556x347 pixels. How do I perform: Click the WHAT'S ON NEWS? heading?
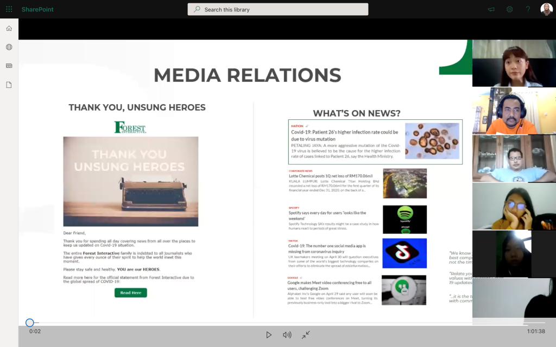[357, 113]
